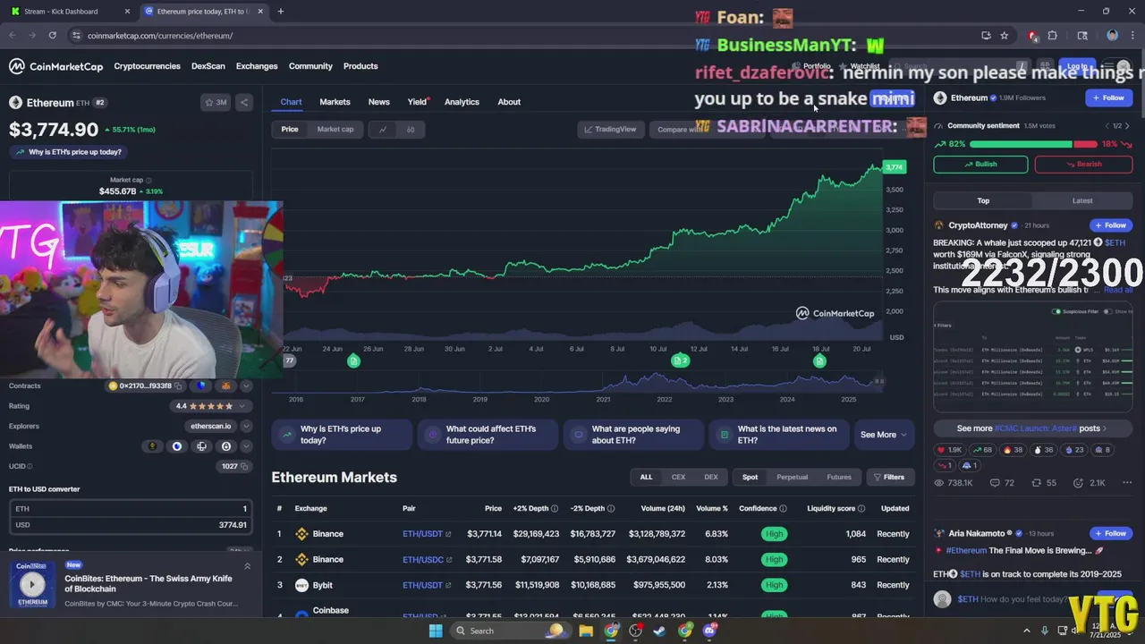The image size is (1145, 644).
Task: Open File Explorer from the taskbar
Action: coord(586,631)
